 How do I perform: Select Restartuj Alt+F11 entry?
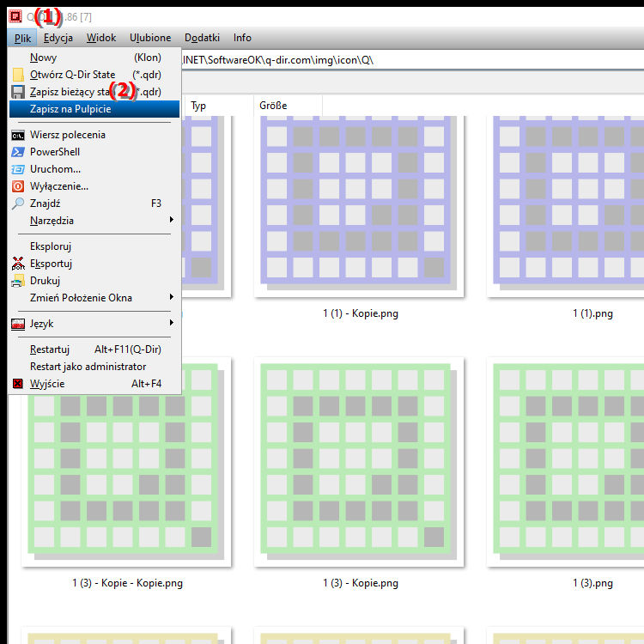click(x=94, y=349)
